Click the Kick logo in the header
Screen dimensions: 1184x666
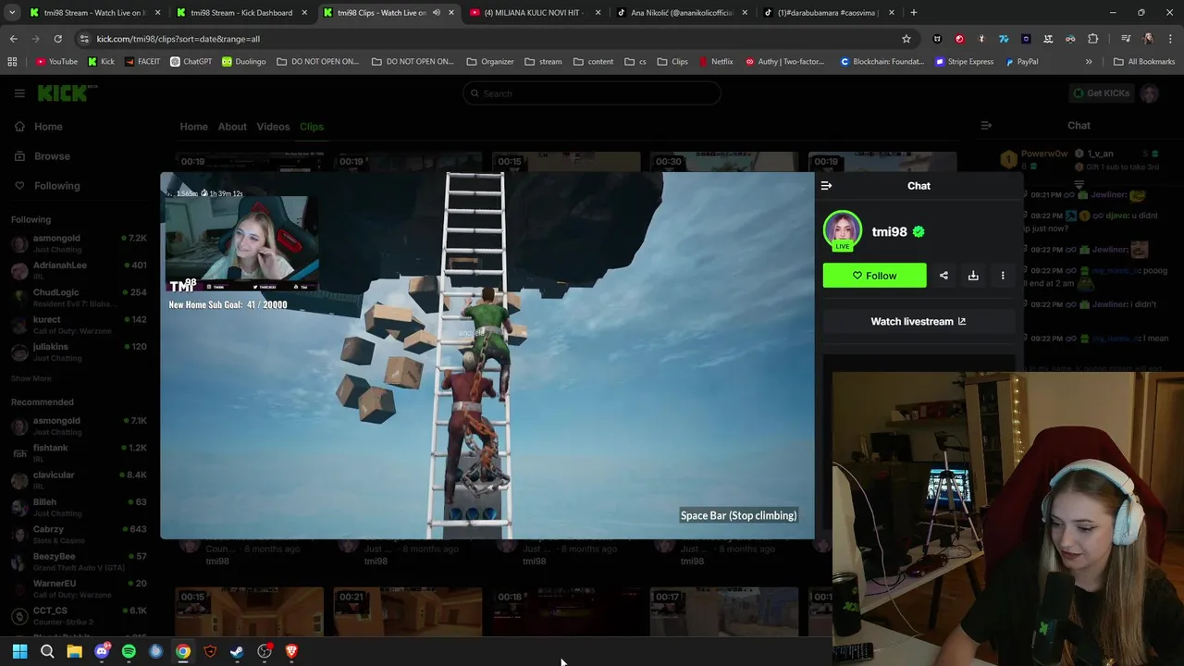(x=67, y=92)
